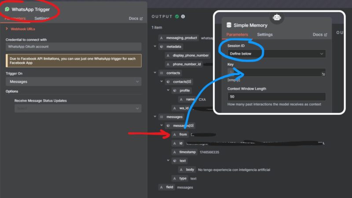Select the messaging_product field
The height and width of the screenshot is (198, 352).
179,38
